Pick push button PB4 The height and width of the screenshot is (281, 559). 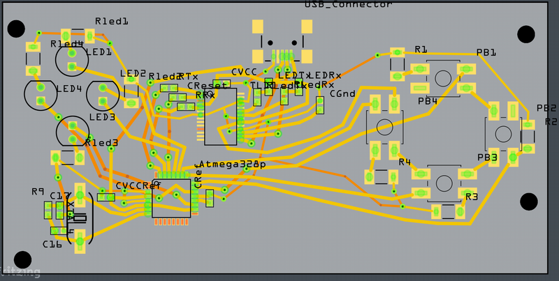(384, 127)
